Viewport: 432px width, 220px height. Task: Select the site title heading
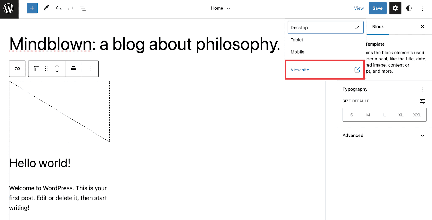(145, 44)
